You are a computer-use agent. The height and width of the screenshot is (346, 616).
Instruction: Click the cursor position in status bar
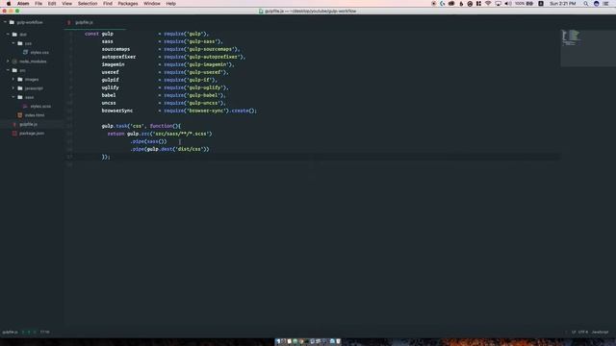coord(45,332)
